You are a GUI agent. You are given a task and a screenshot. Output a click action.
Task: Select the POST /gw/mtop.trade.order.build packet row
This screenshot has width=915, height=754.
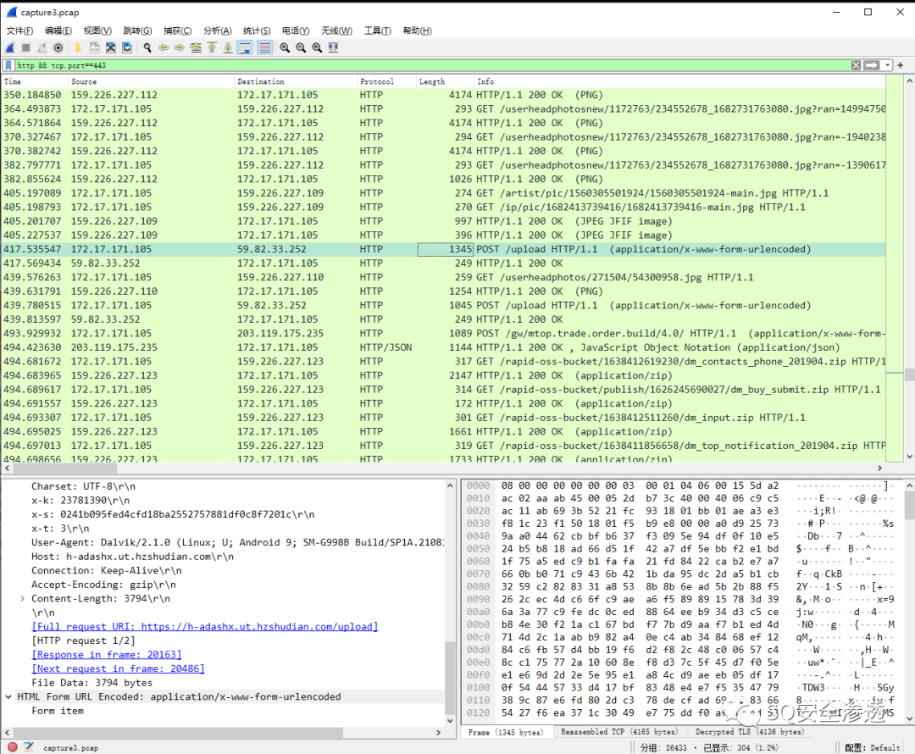coord(444,333)
